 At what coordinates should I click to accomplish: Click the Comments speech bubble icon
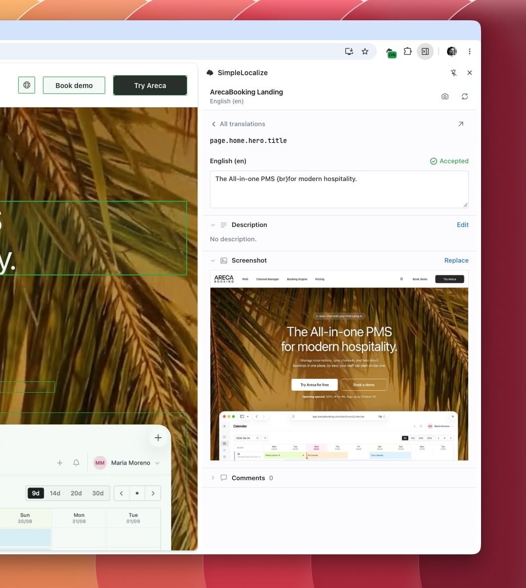coord(224,478)
